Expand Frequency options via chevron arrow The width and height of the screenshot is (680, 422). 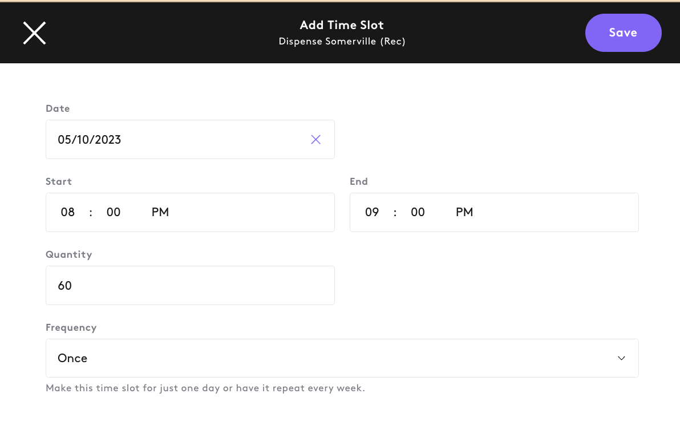pos(621,358)
